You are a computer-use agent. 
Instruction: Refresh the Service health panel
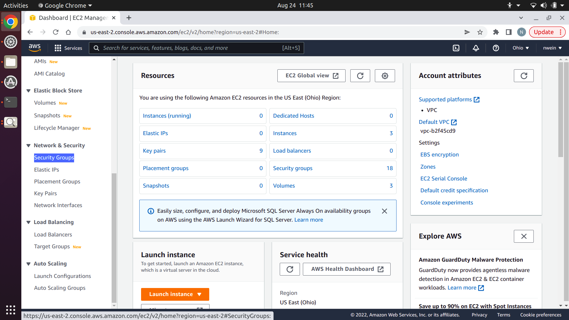pos(290,269)
